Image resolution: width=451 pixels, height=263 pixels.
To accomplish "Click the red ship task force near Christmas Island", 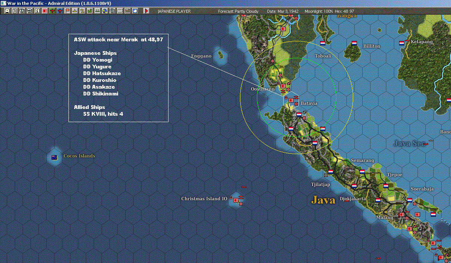I will tap(244, 187).
